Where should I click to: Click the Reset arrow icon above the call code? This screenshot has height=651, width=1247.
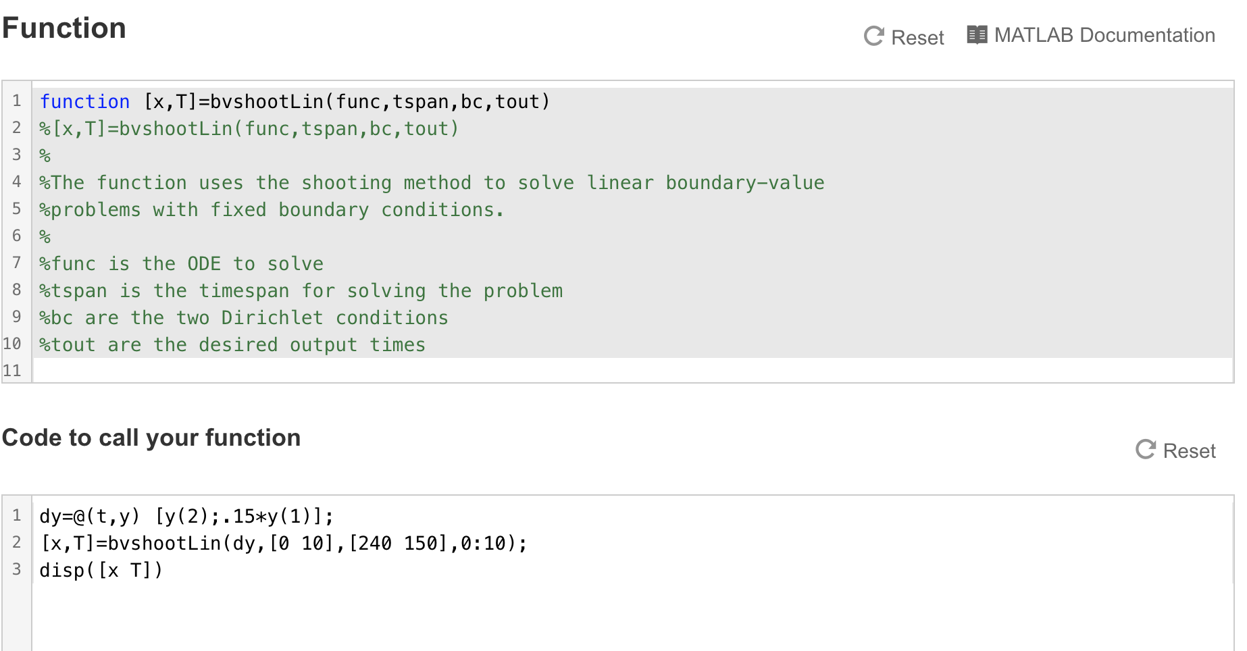(1146, 450)
